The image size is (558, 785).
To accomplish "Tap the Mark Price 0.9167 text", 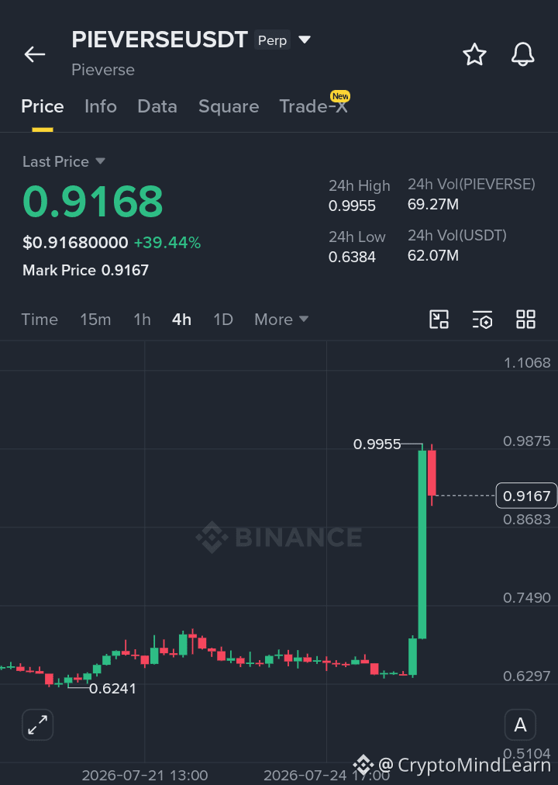I will pyautogui.click(x=85, y=271).
